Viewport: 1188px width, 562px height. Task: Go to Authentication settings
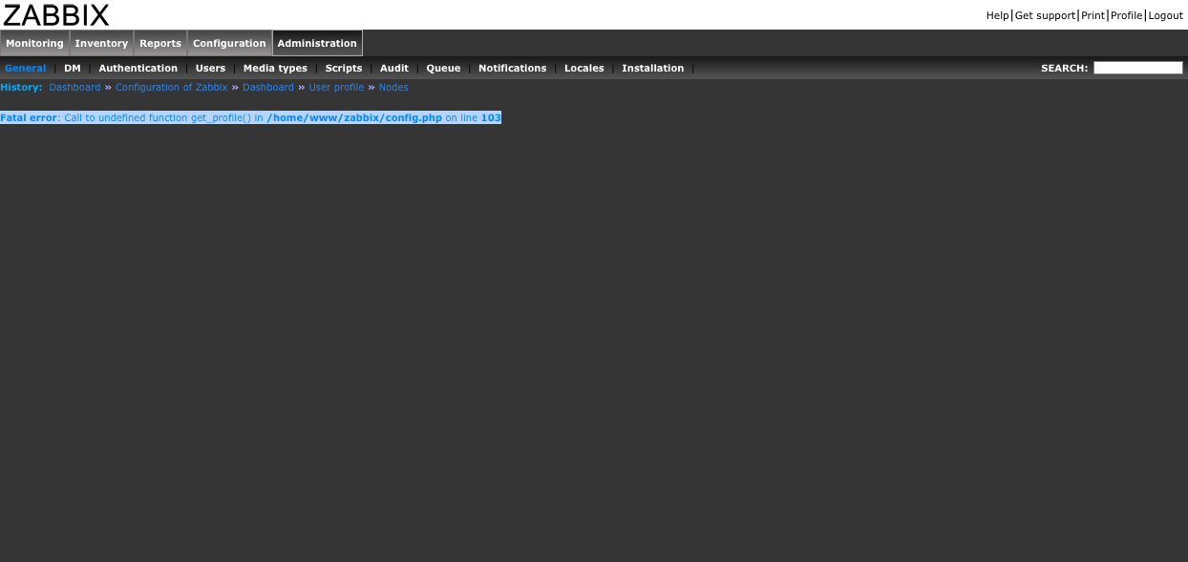[x=138, y=69]
